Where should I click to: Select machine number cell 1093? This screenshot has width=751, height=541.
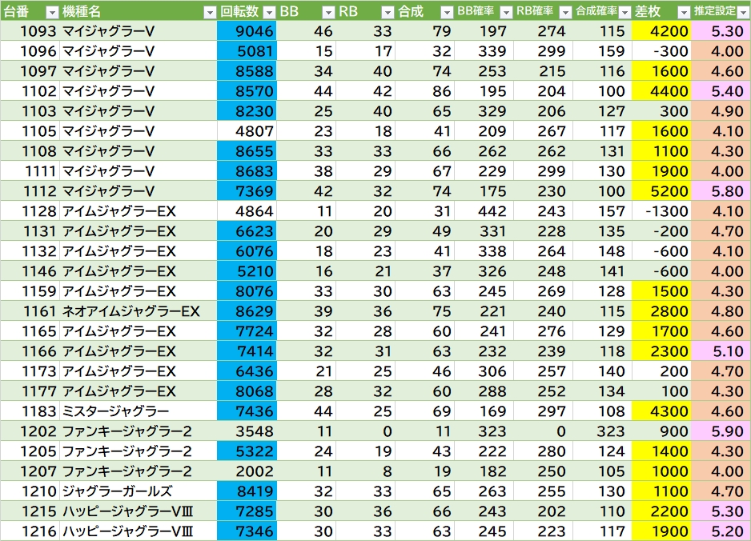click(30, 31)
